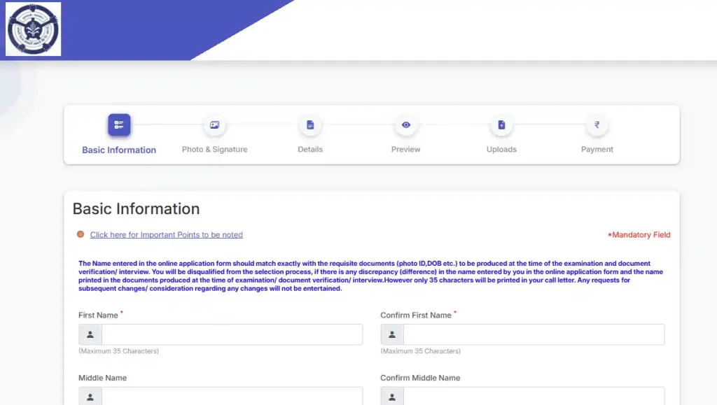
Task: Open the Photo & Signature step icon
Action: (214, 125)
